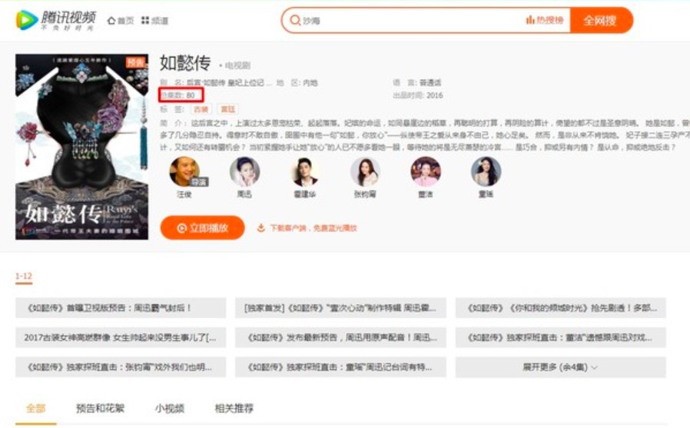Open 童瑶's avatar
This screenshot has height=428, width=690.
point(486,171)
